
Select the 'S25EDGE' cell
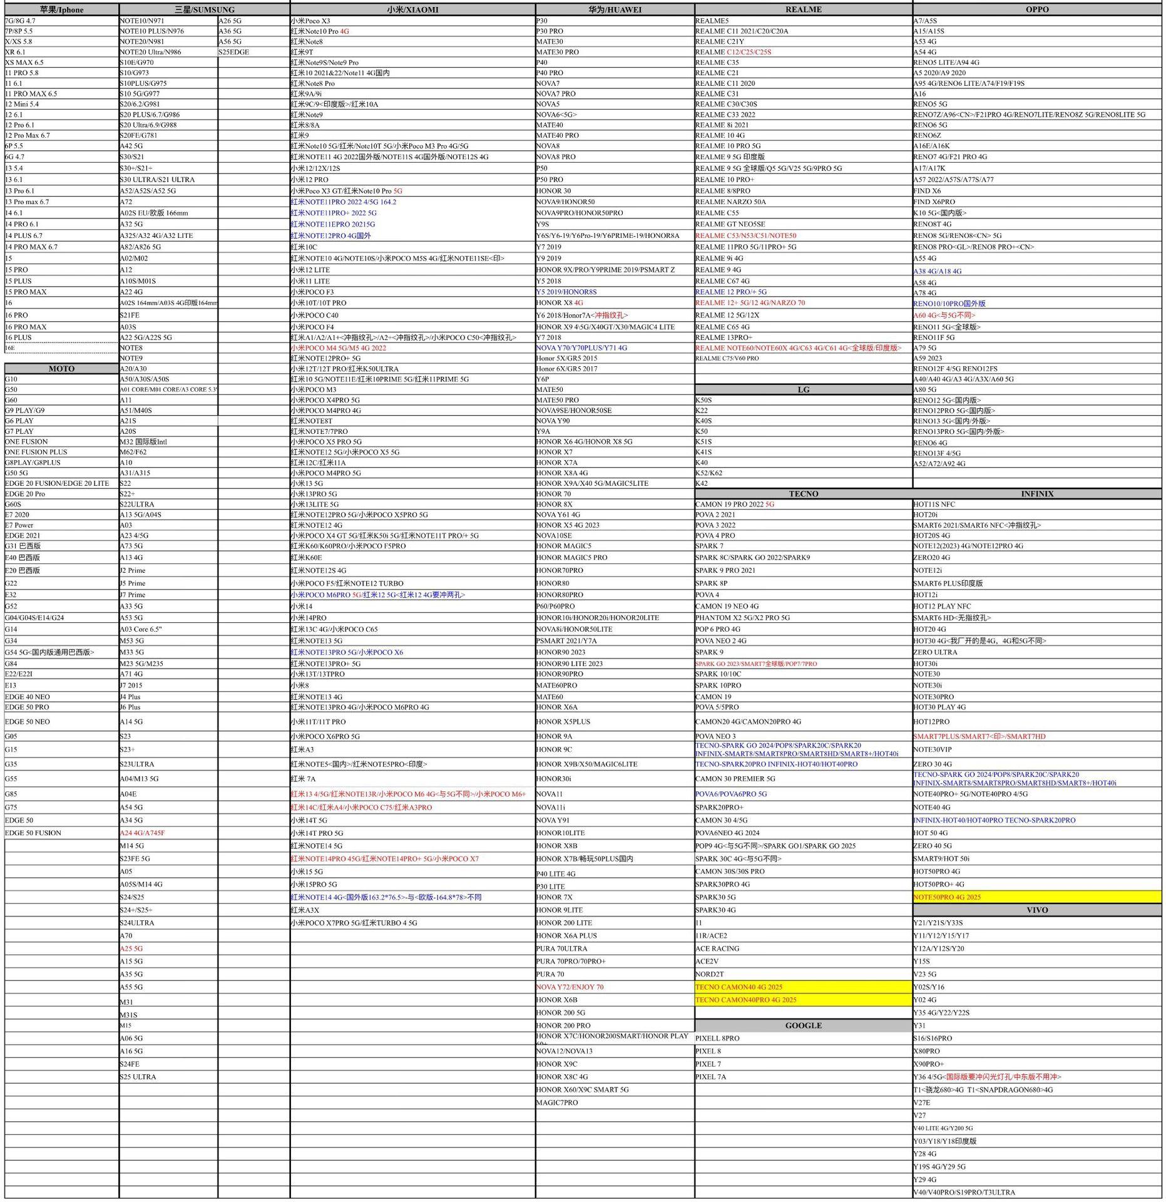click(x=253, y=52)
